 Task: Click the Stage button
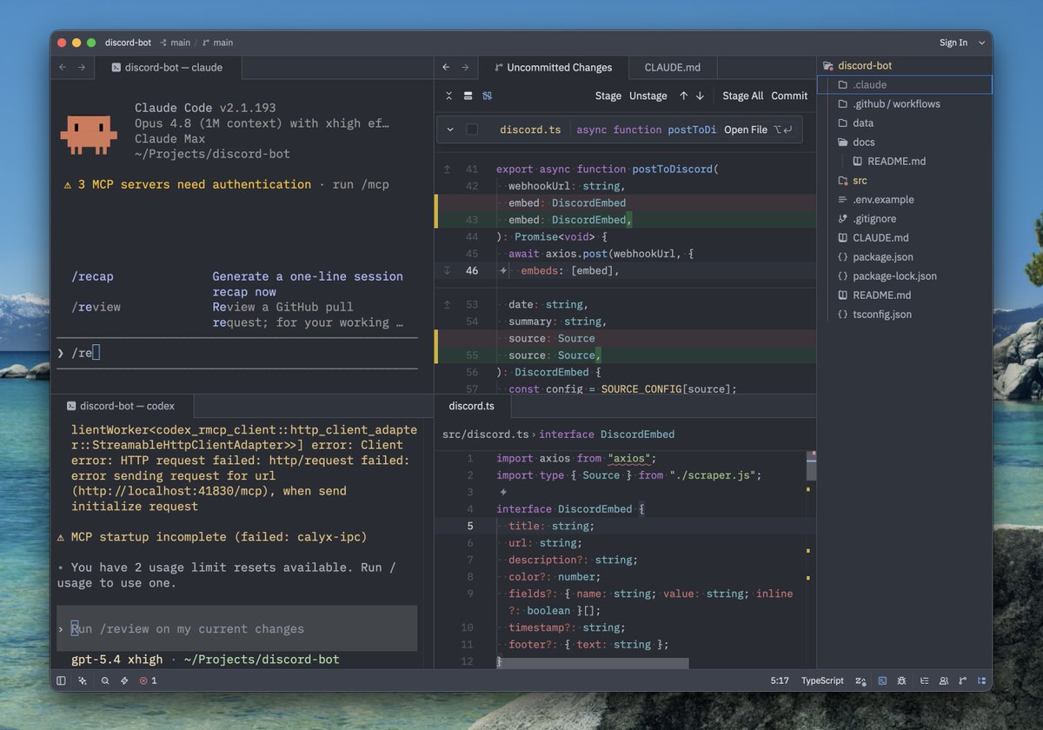coord(608,96)
